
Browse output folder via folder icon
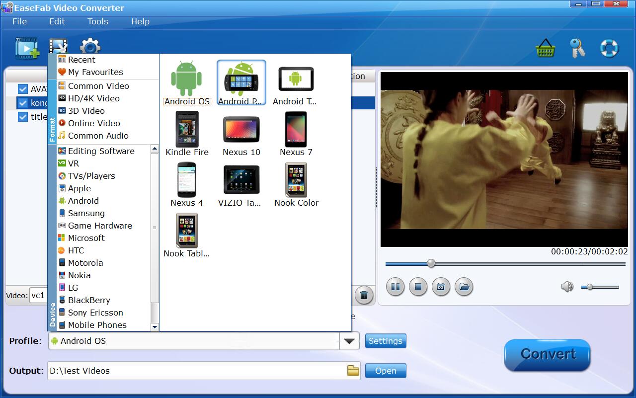(x=353, y=371)
